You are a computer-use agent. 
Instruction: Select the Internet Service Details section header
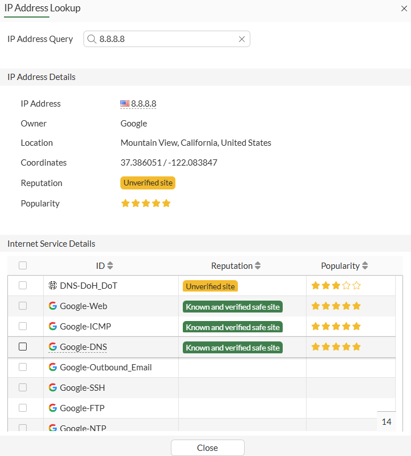click(x=51, y=243)
